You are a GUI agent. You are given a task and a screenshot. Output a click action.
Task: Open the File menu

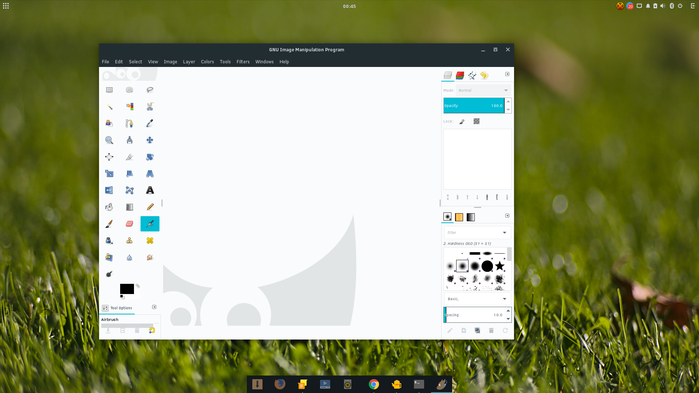pyautogui.click(x=106, y=62)
